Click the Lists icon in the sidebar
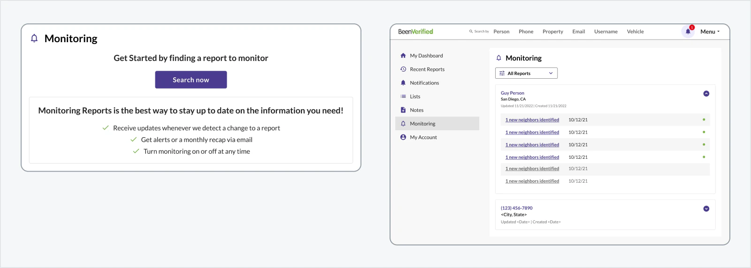751x268 pixels. [x=403, y=96]
